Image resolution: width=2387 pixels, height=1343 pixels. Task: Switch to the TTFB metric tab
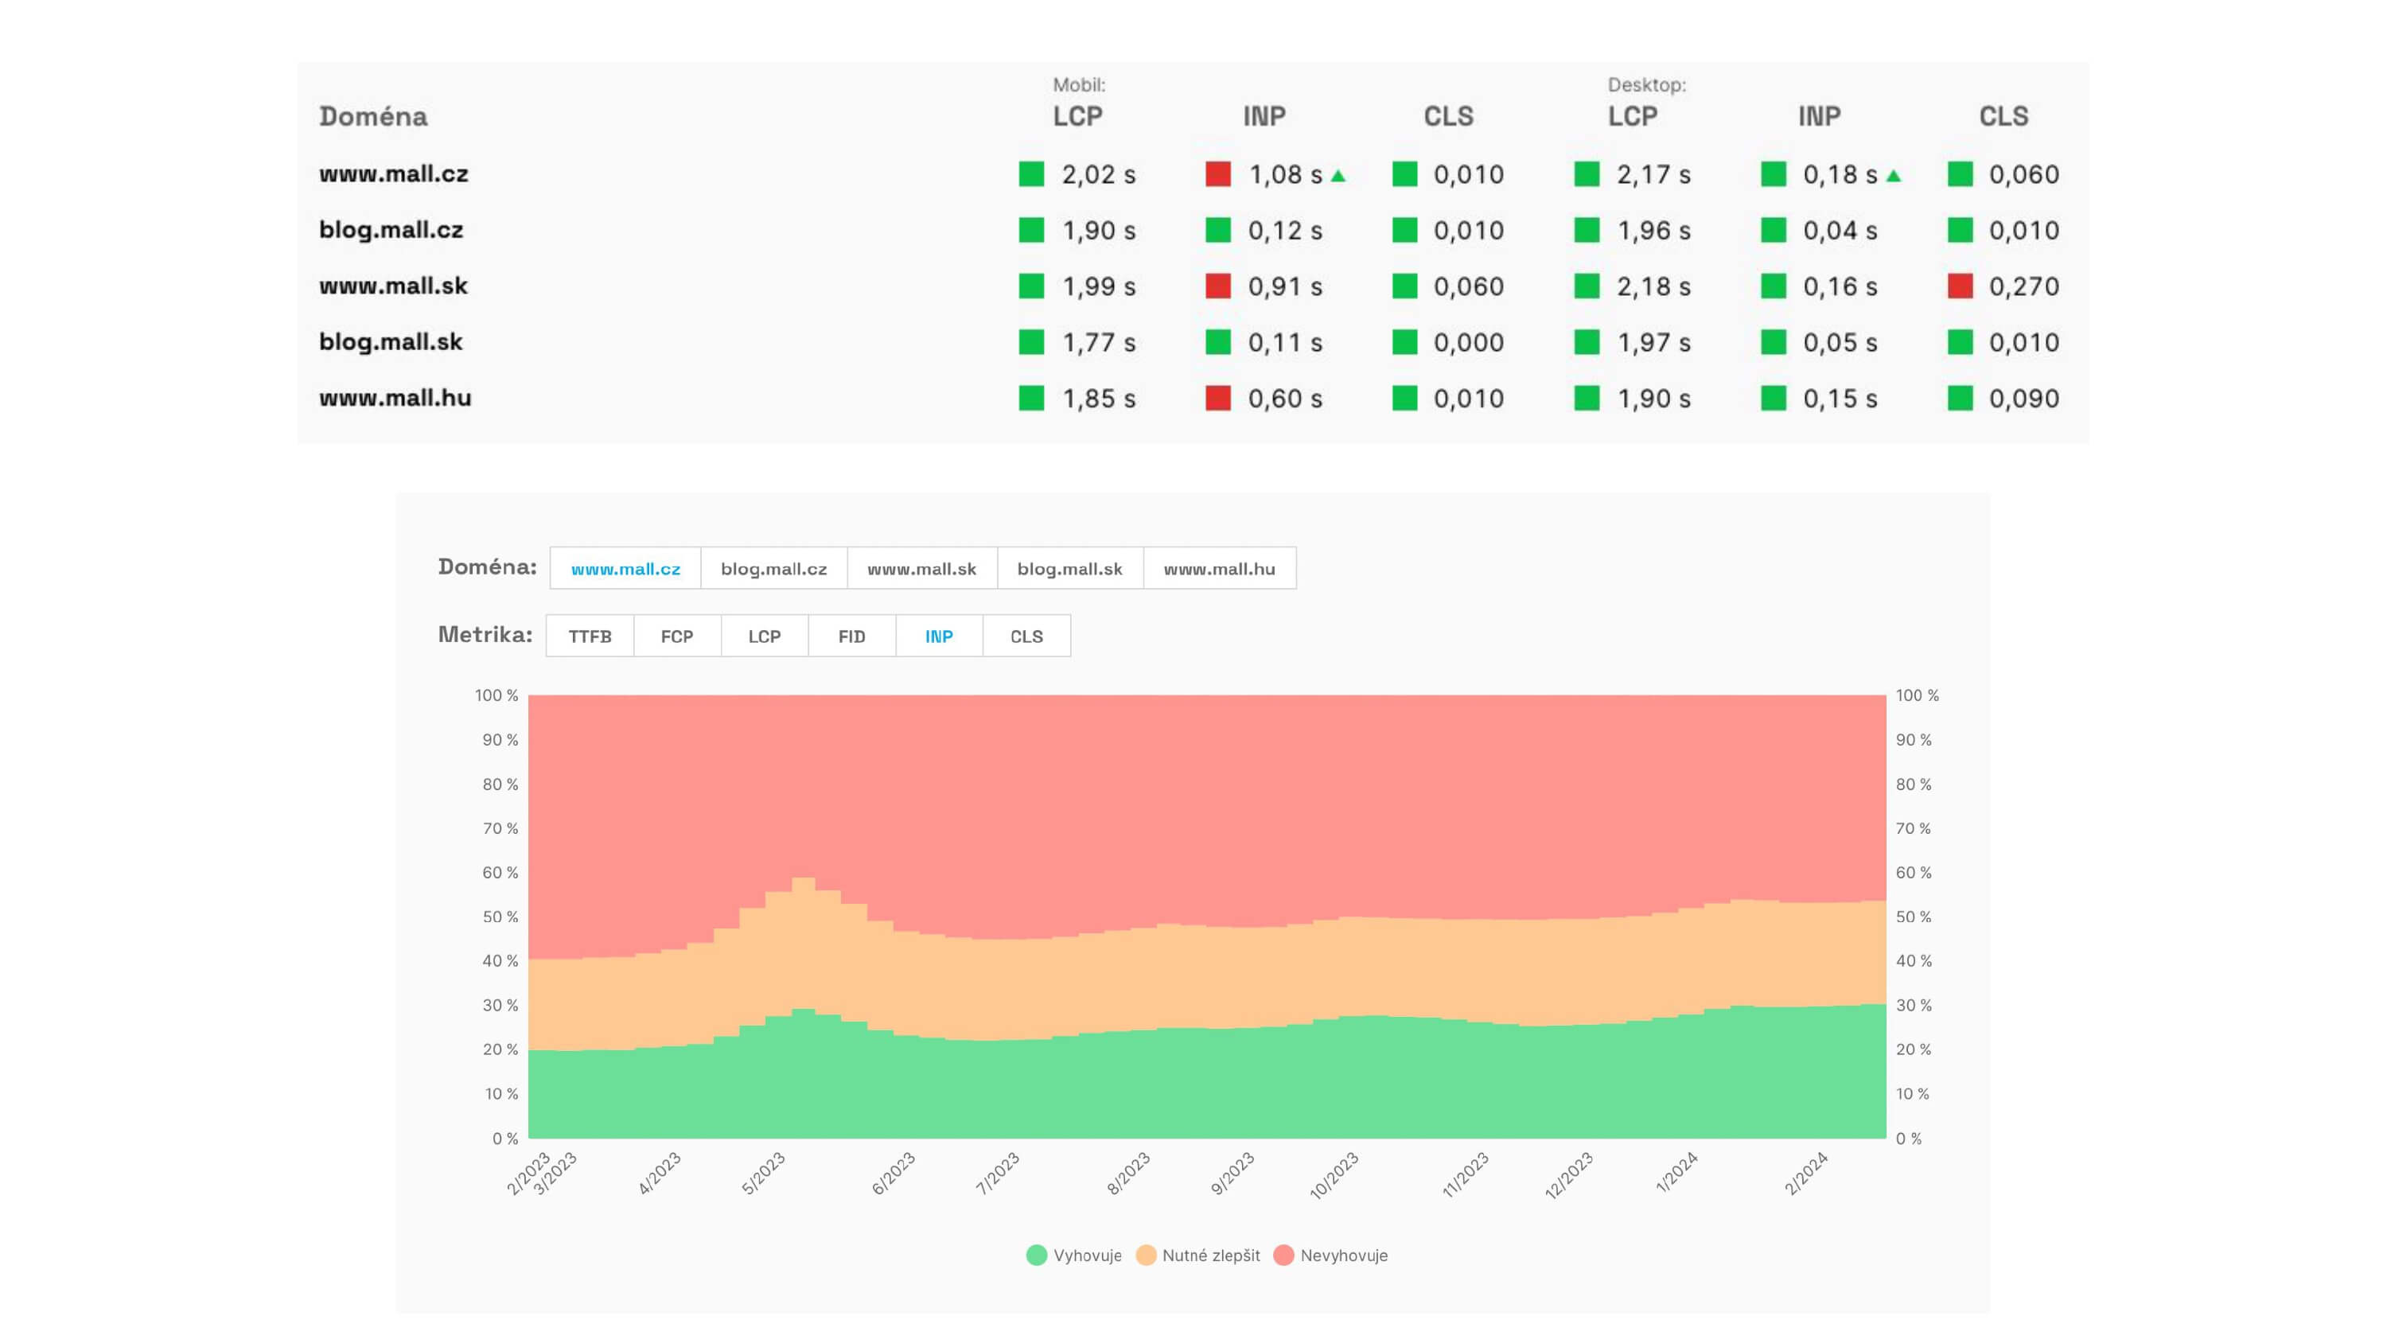tap(590, 636)
